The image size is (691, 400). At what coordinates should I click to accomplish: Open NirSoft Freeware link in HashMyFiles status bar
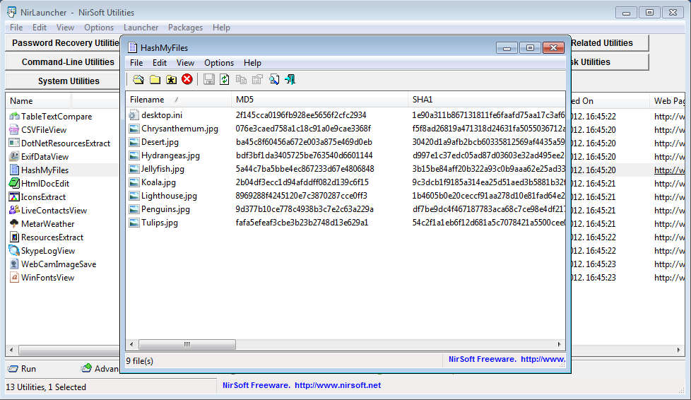[507, 359]
